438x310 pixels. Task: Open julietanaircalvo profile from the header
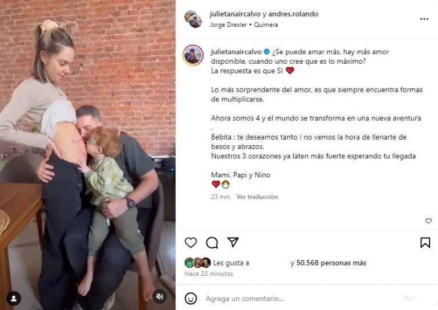pyautogui.click(x=235, y=14)
